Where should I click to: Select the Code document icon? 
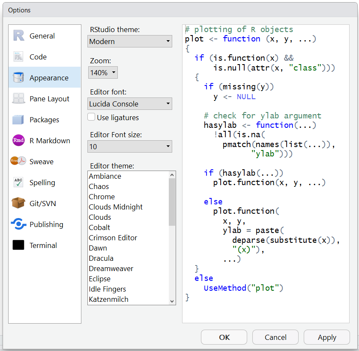click(x=18, y=57)
